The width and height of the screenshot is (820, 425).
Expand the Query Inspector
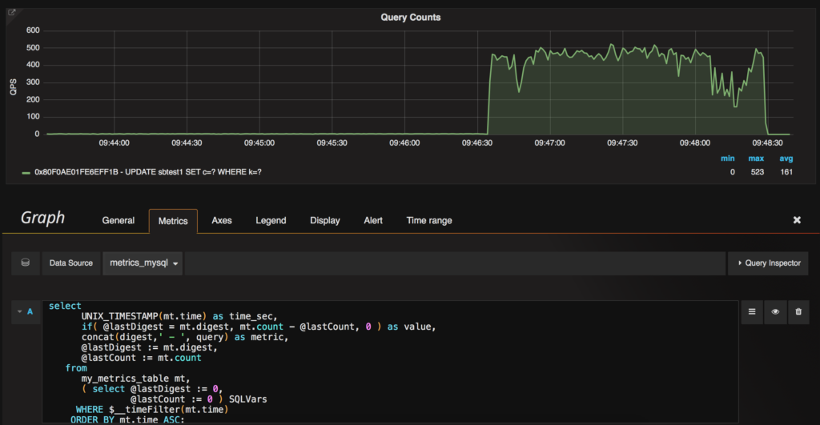[x=767, y=263]
